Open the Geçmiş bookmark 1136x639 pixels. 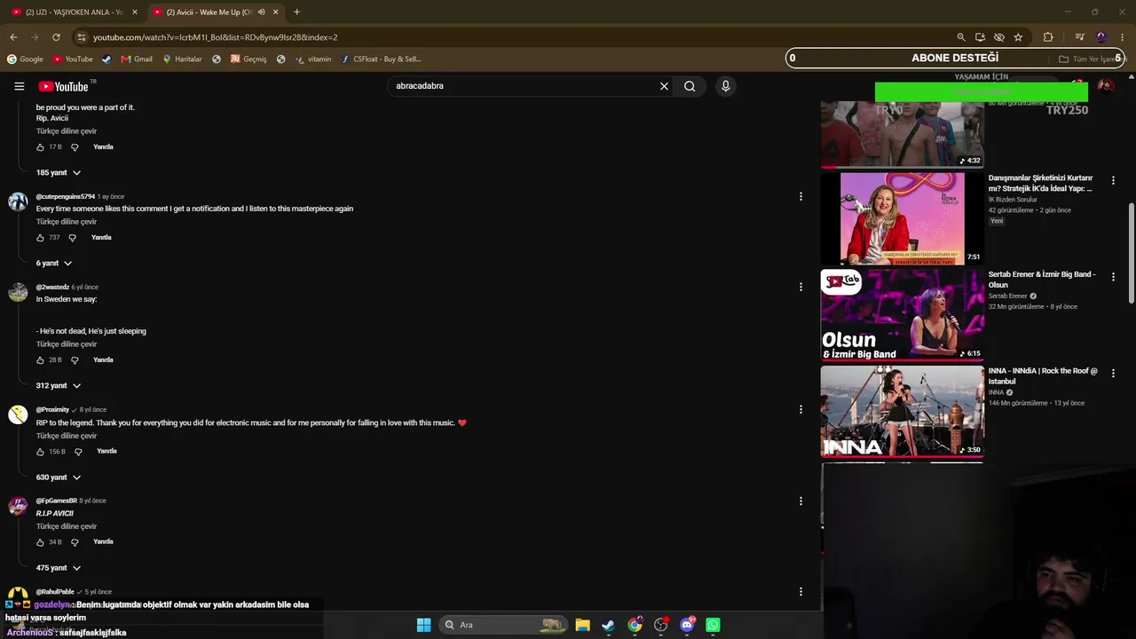click(x=248, y=59)
